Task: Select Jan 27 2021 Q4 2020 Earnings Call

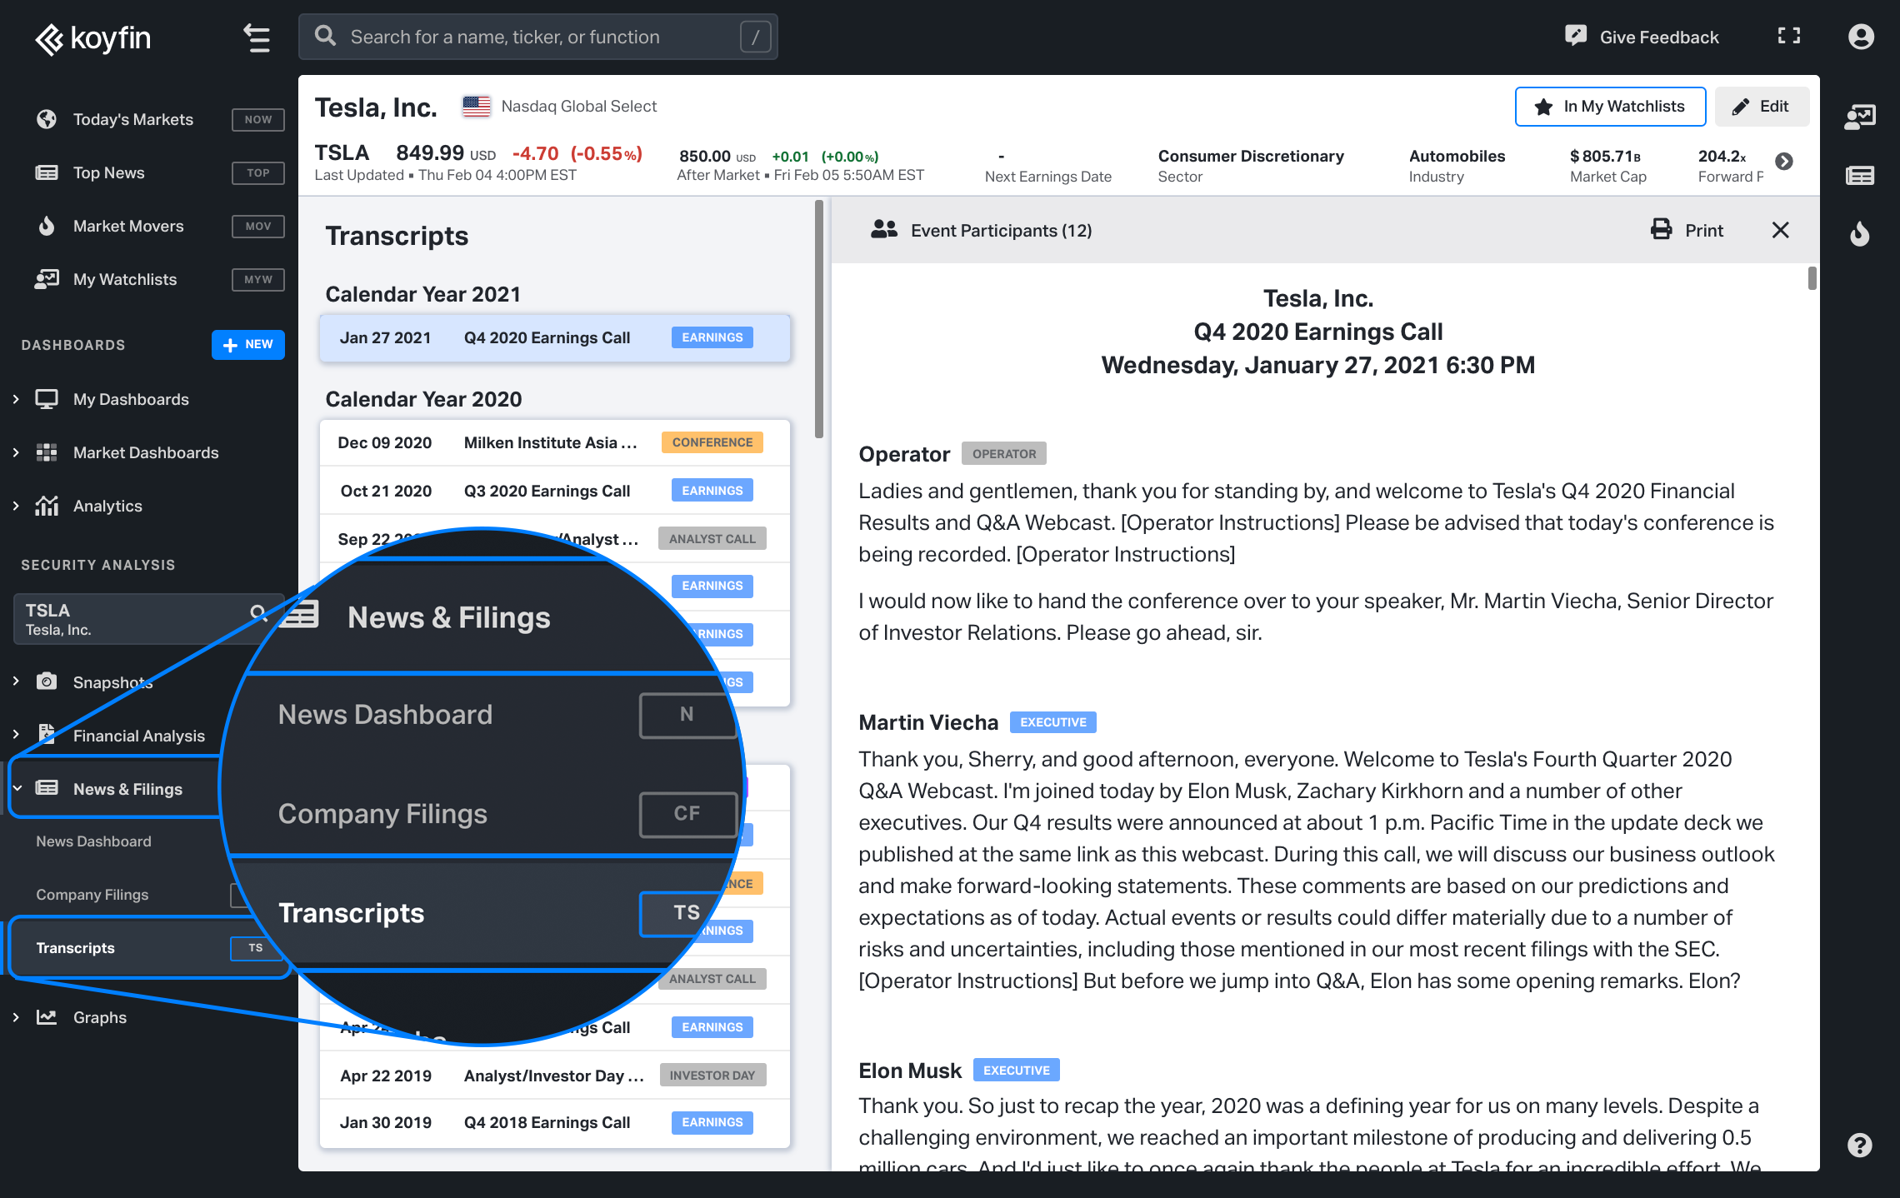Action: click(555, 337)
